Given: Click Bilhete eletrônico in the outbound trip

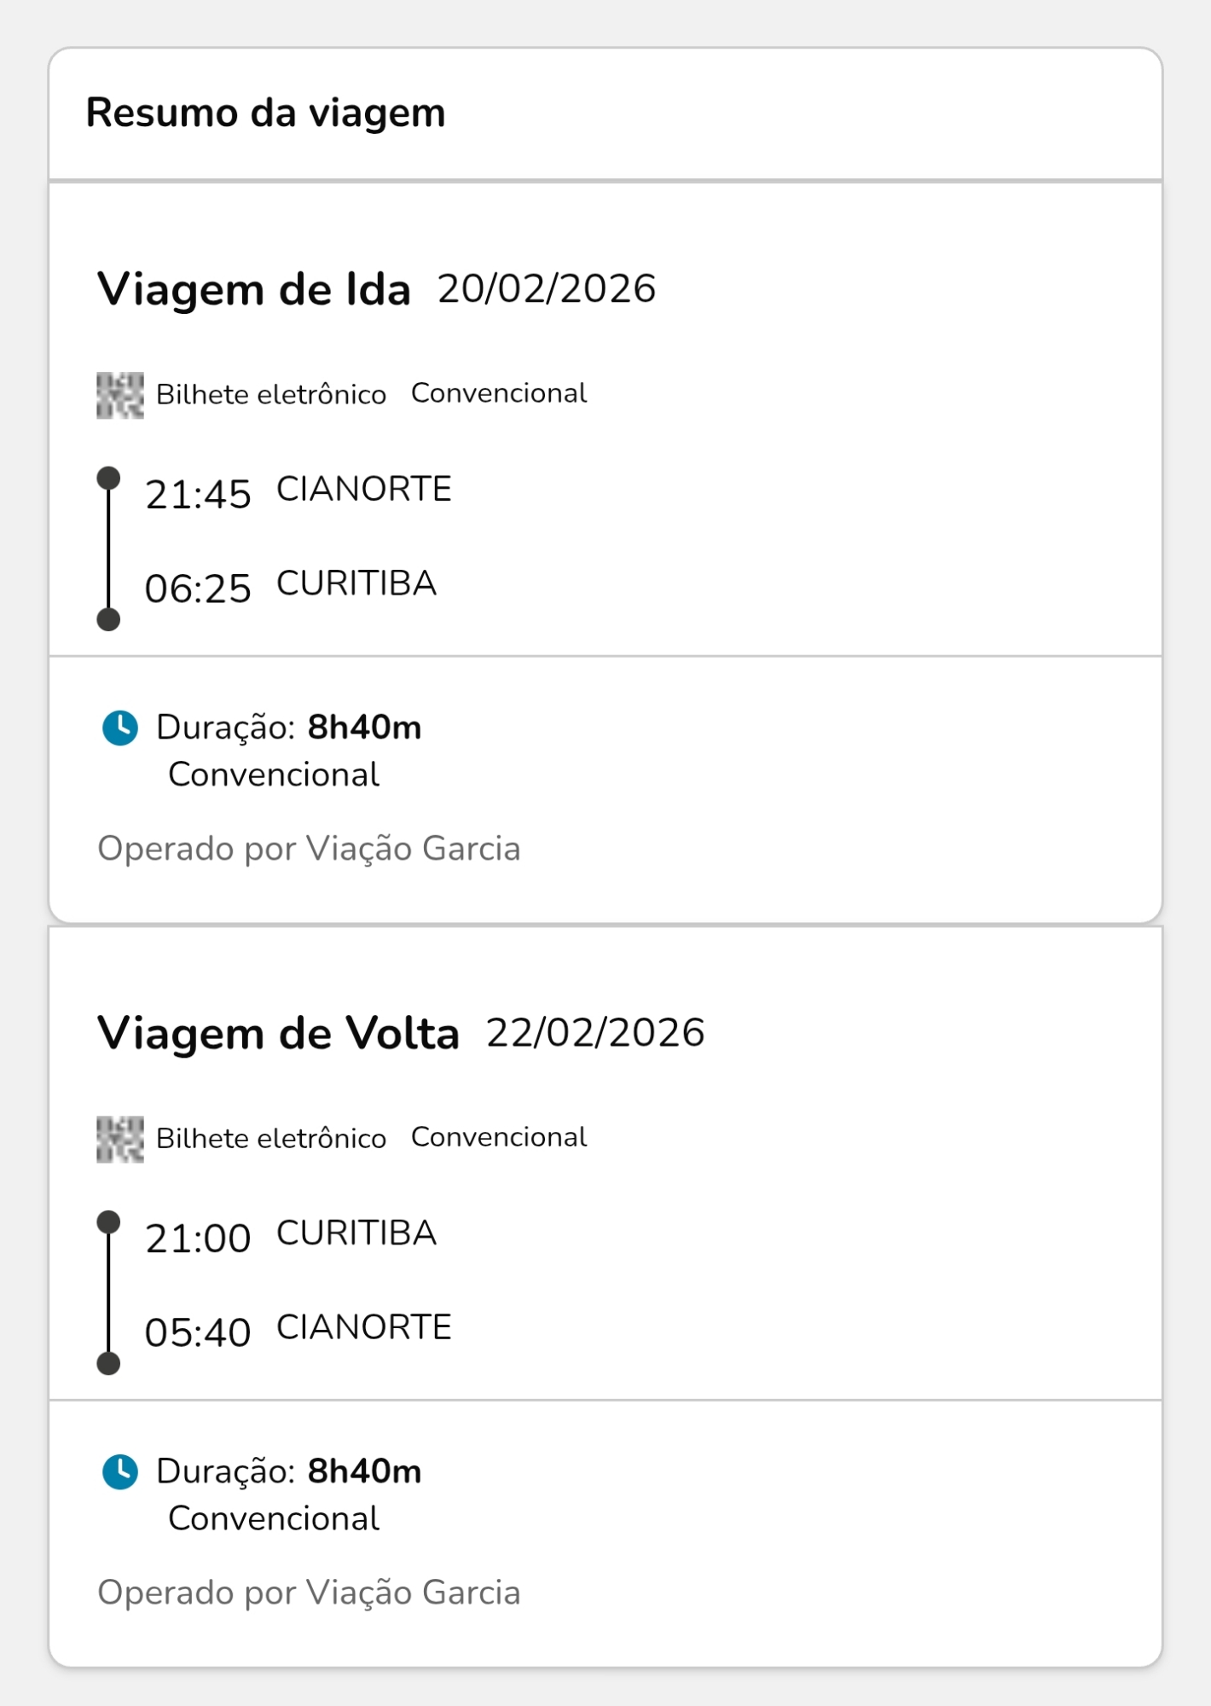Looking at the screenshot, I should (271, 395).
